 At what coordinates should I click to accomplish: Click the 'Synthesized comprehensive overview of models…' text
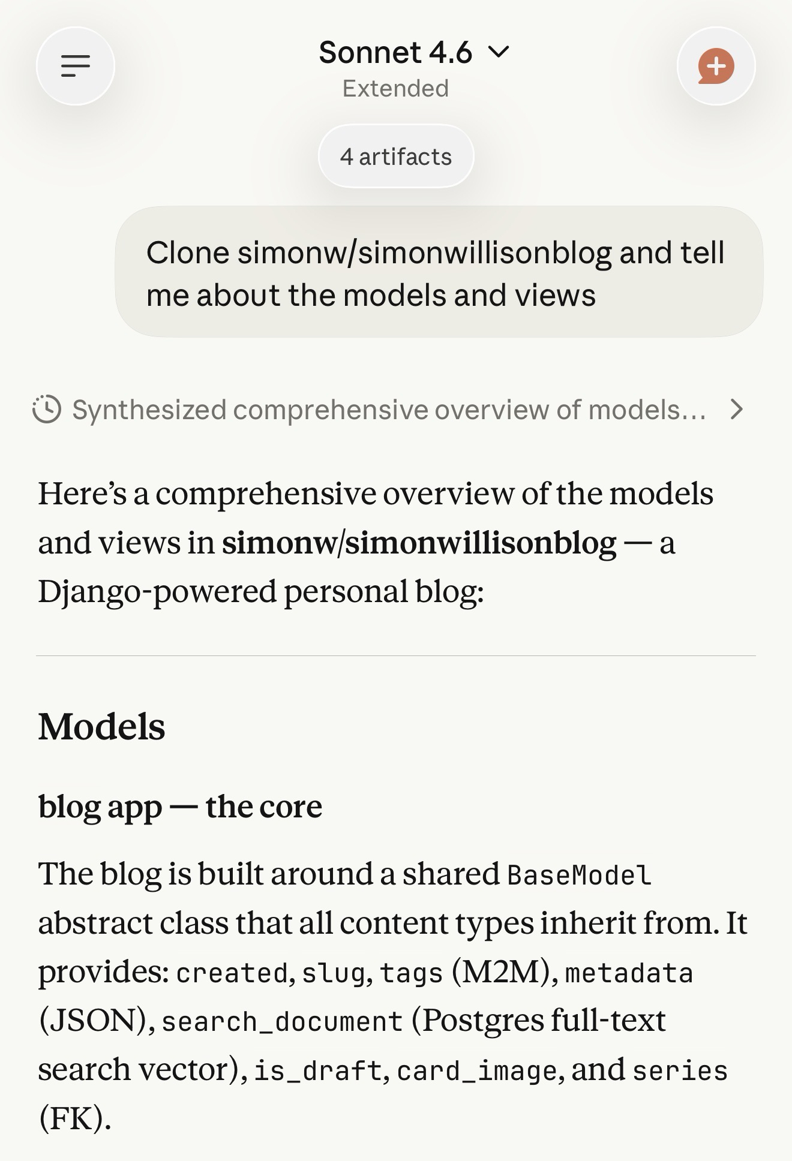389,410
